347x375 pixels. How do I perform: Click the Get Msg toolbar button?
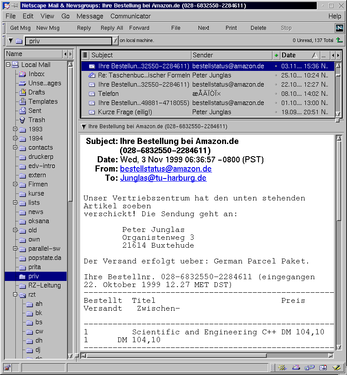20,28
